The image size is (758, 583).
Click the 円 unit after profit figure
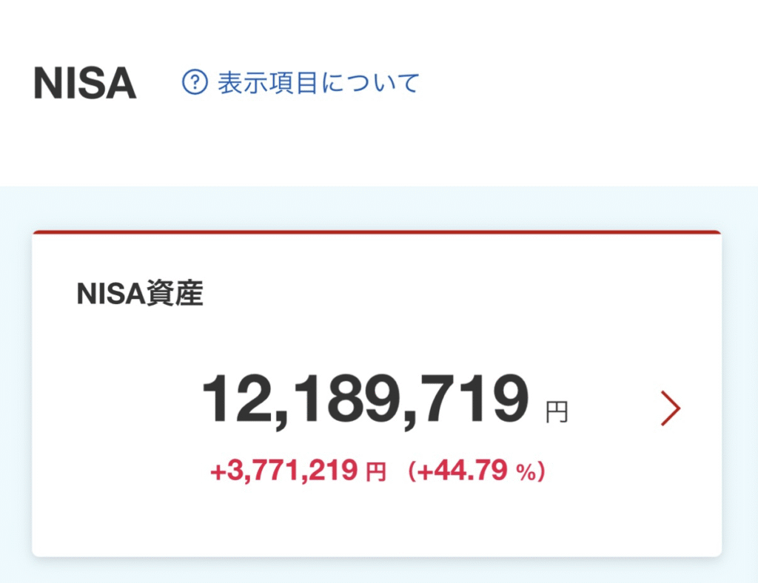tap(376, 473)
